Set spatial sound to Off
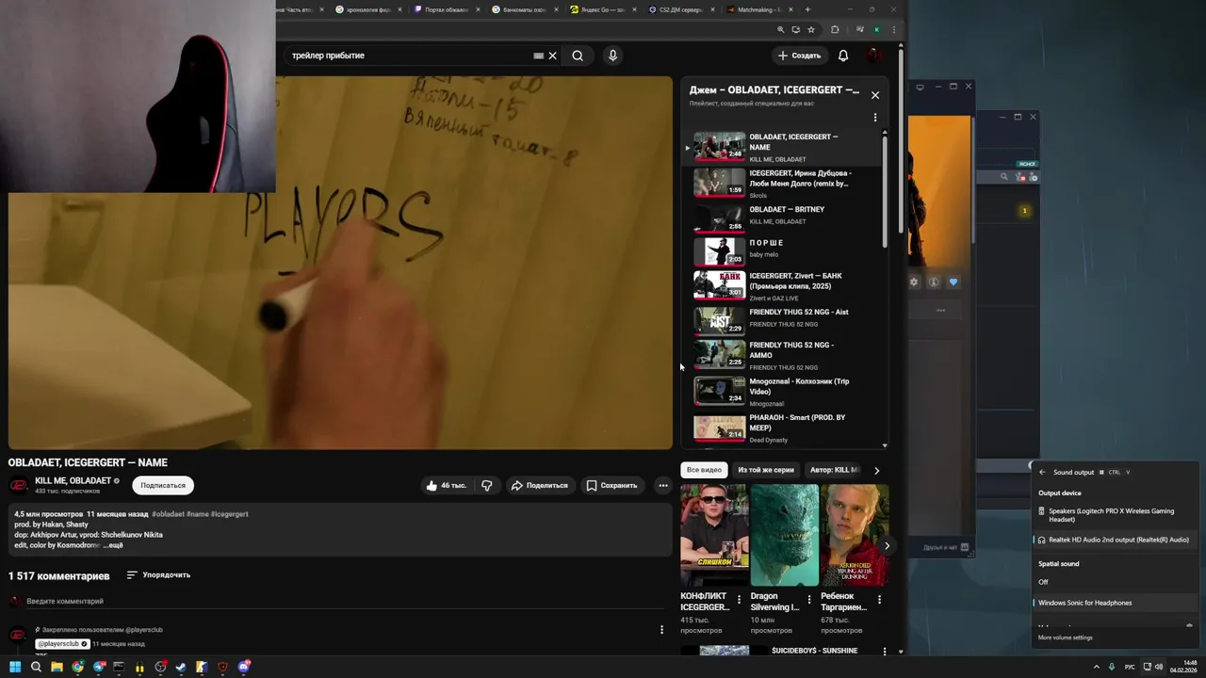Screen dimensions: 1206x678 1116,582
